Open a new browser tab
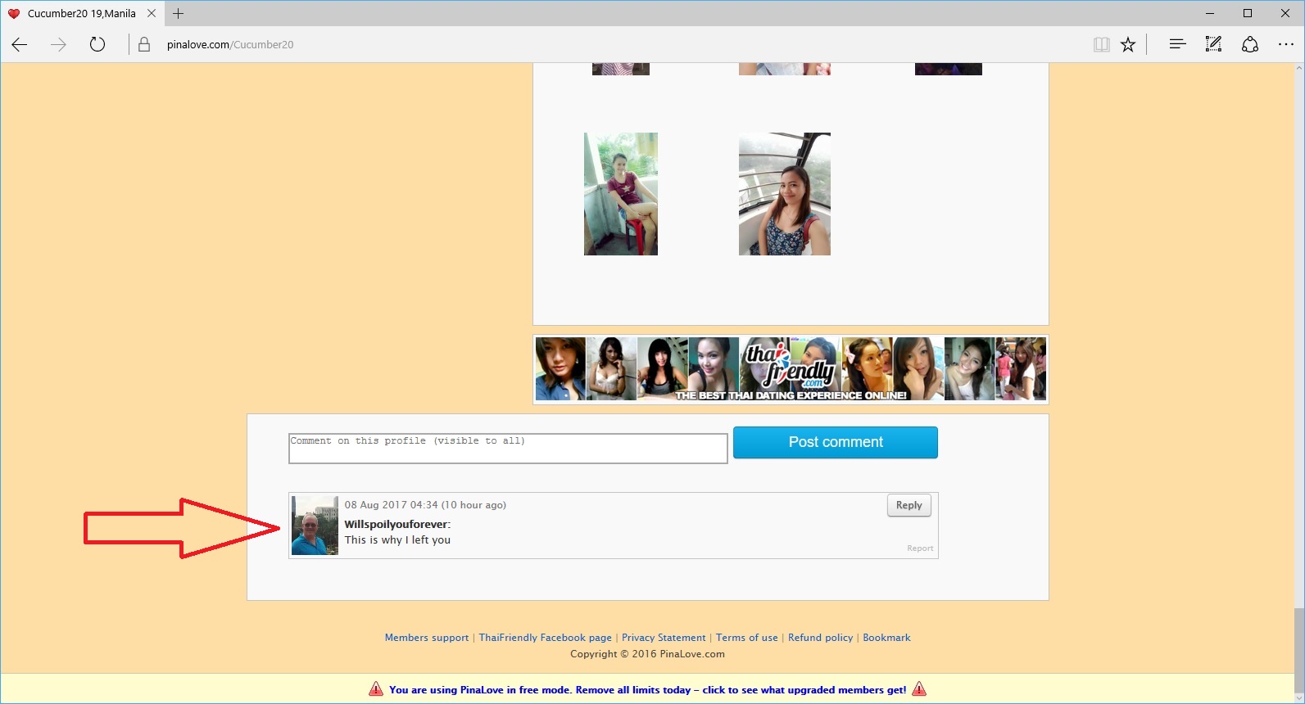Screen dimensions: 1305x704 [178, 13]
